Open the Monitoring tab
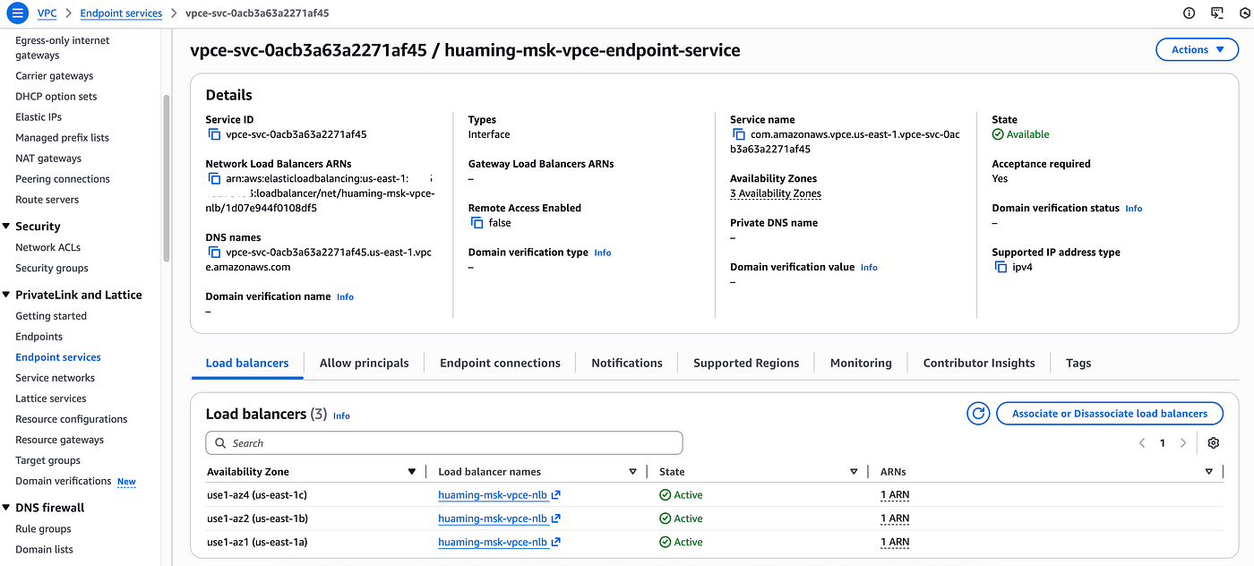This screenshot has width=1254, height=566. (x=861, y=363)
